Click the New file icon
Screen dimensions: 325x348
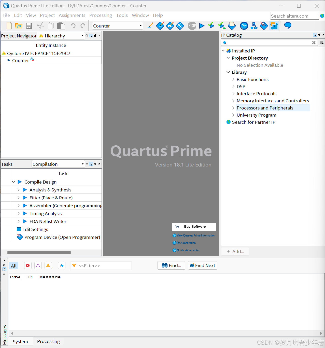click(9, 26)
